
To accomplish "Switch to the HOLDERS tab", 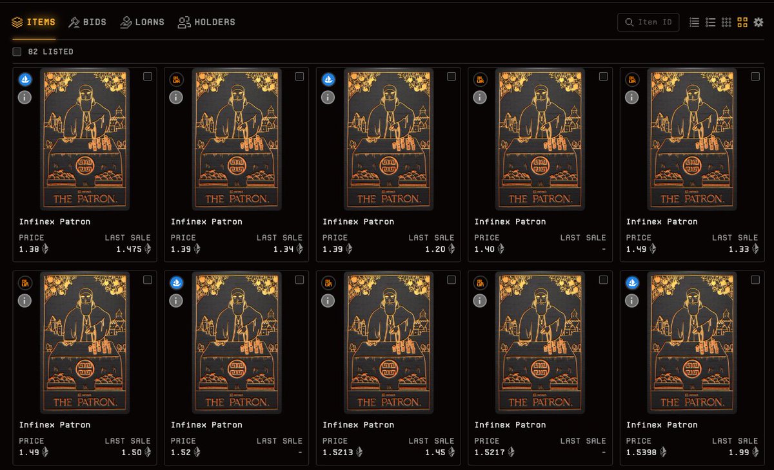I will pyautogui.click(x=206, y=23).
